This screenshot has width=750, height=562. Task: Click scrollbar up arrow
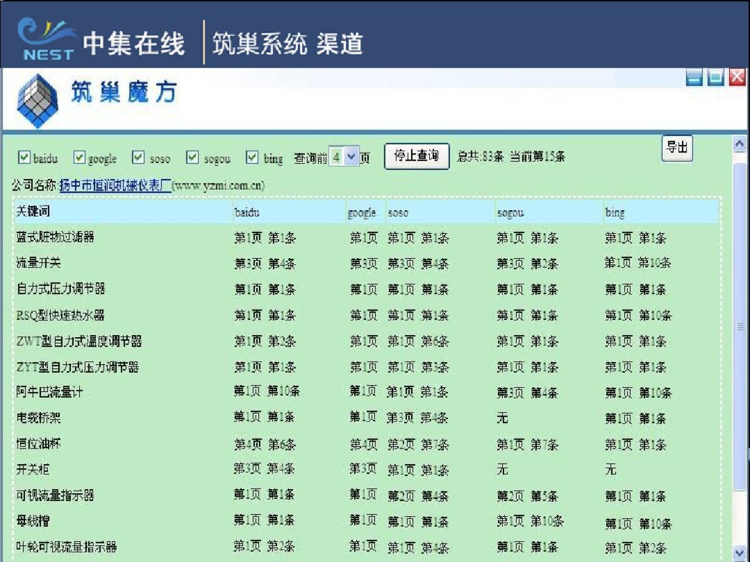(739, 144)
